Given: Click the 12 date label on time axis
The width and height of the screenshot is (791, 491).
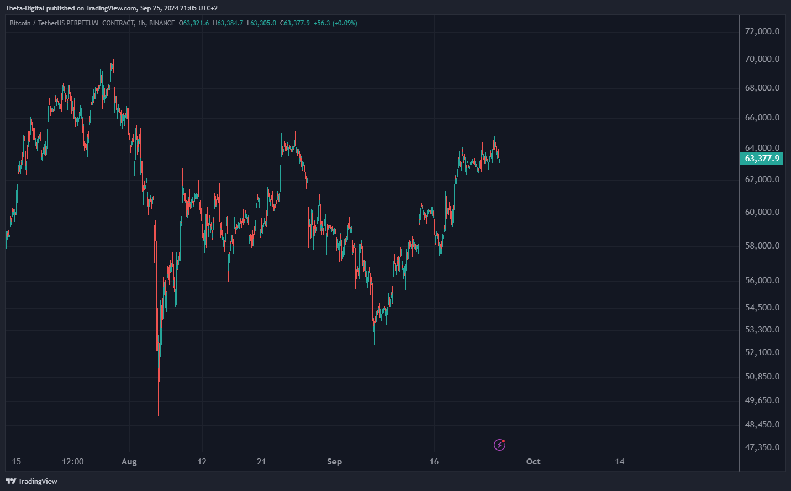Looking at the screenshot, I should click(202, 462).
